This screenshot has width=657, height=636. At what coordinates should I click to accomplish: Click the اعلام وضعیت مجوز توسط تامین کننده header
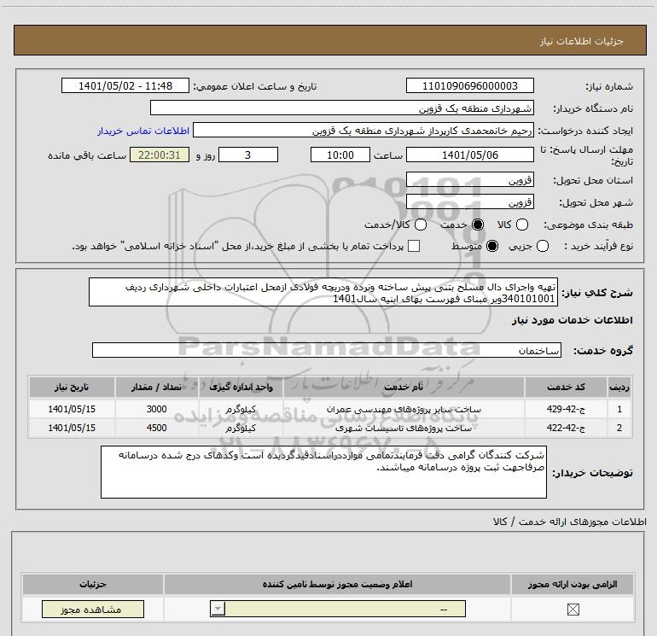337,584
